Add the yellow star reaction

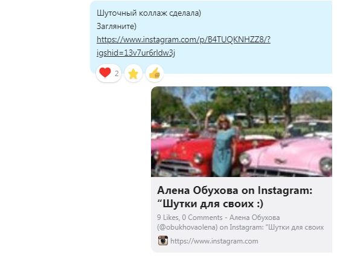(x=133, y=74)
